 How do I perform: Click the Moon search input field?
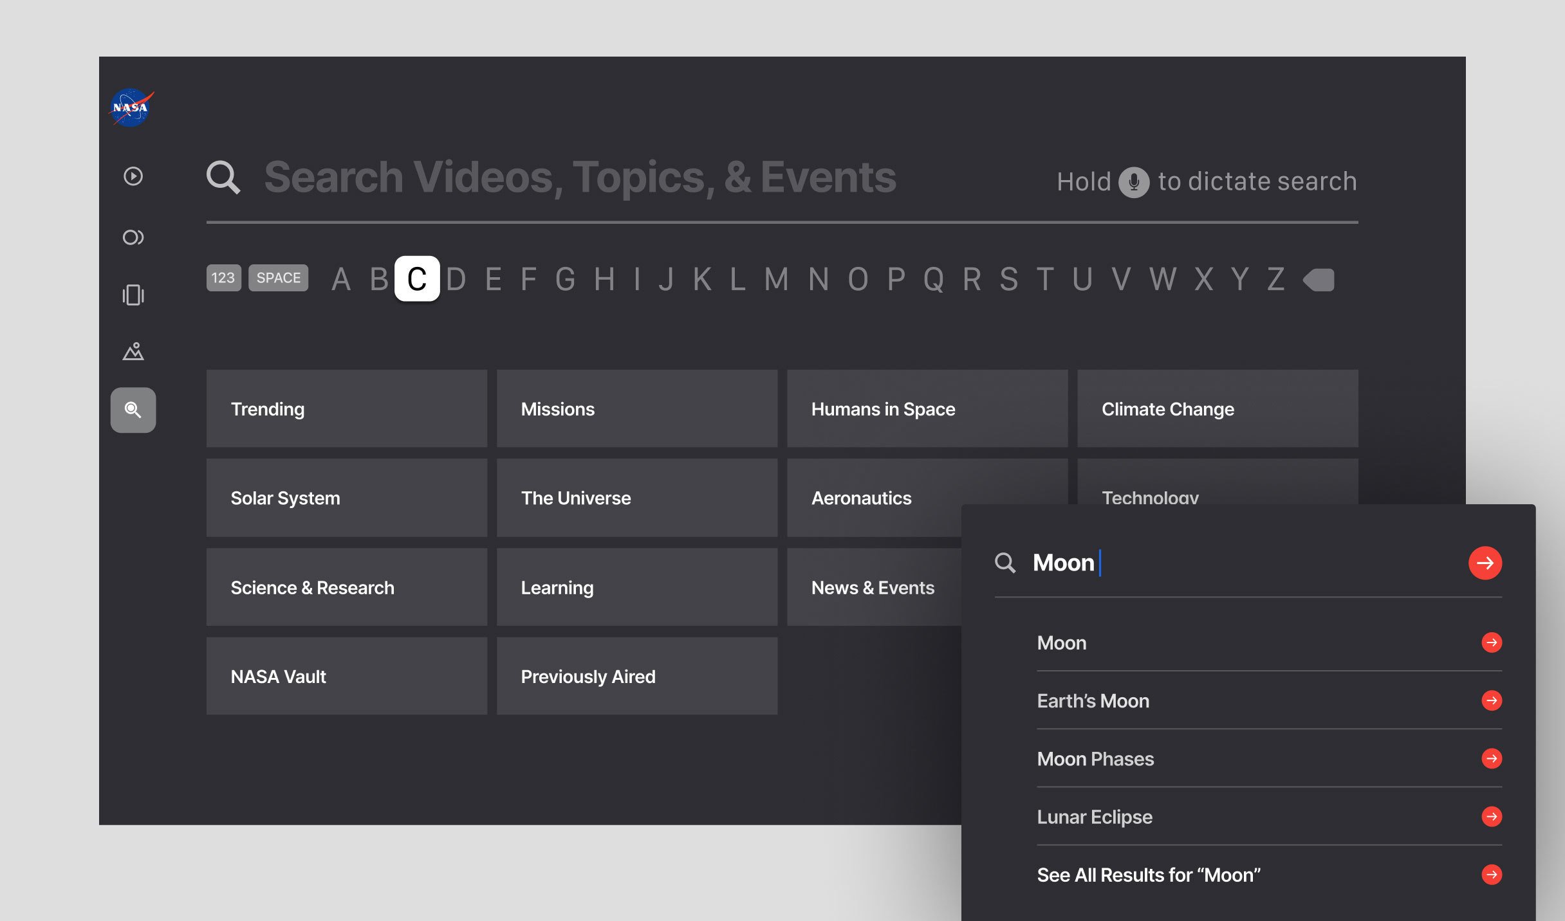(x=1248, y=563)
